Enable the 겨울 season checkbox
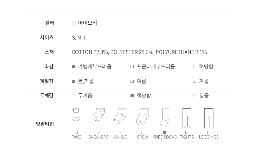 [195, 81]
